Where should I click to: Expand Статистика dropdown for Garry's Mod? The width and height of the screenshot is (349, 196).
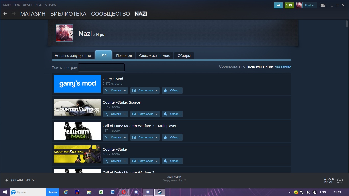(x=145, y=90)
